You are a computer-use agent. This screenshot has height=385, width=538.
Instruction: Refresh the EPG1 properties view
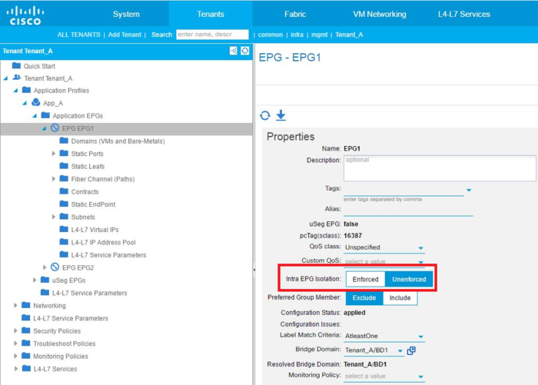click(265, 115)
